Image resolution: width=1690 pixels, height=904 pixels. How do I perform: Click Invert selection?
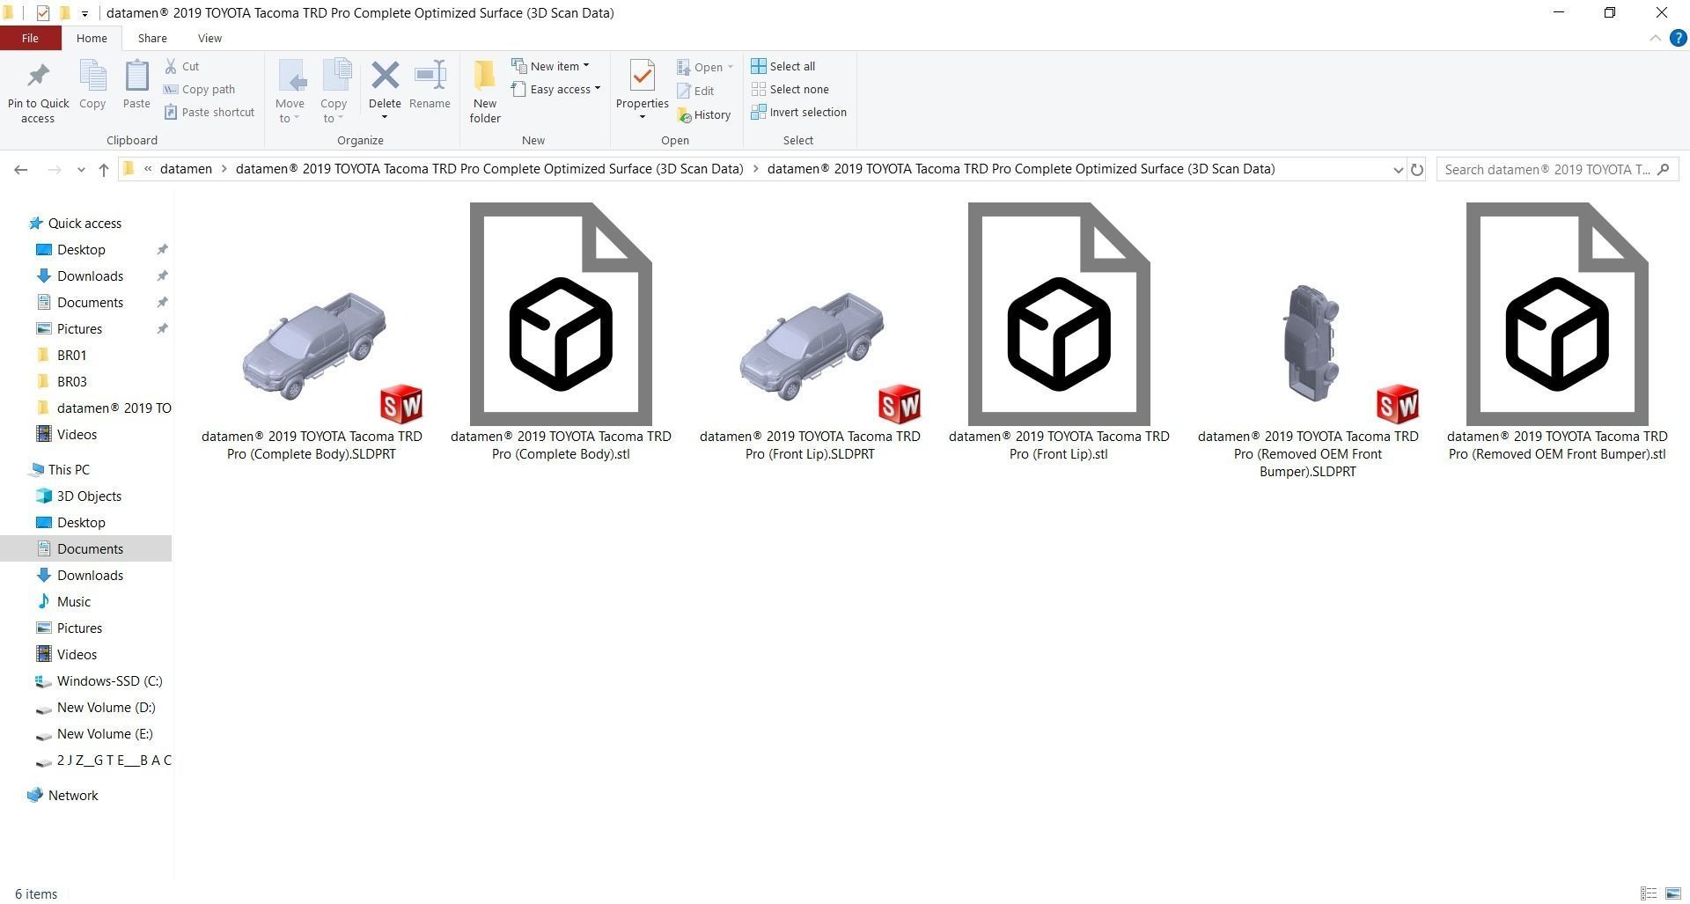pyautogui.click(x=799, y=112)
